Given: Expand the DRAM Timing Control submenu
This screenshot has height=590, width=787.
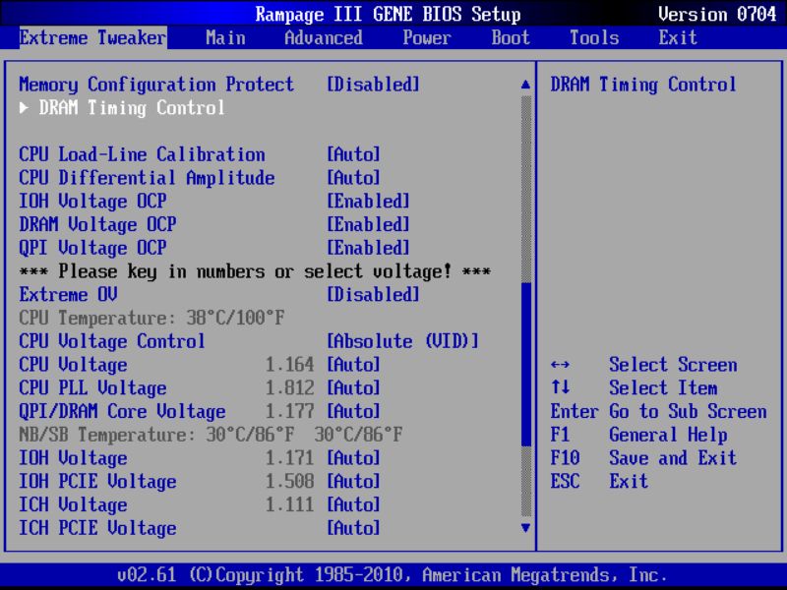Looking at the screenshot, I should point(122,108).
